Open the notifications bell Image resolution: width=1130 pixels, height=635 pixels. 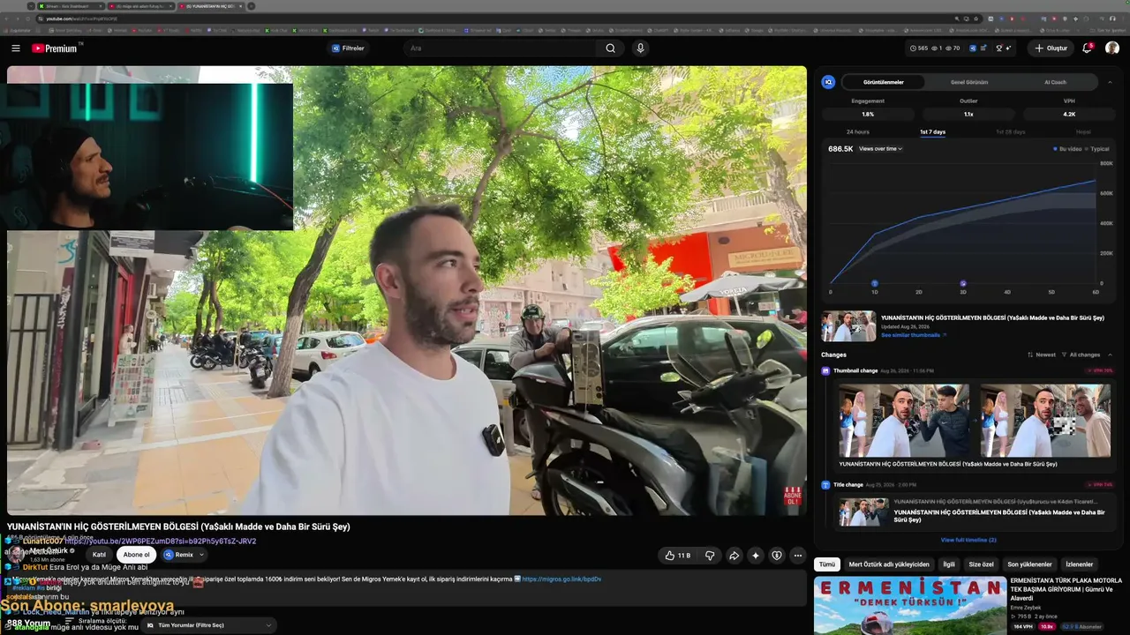click(1087, 49)
